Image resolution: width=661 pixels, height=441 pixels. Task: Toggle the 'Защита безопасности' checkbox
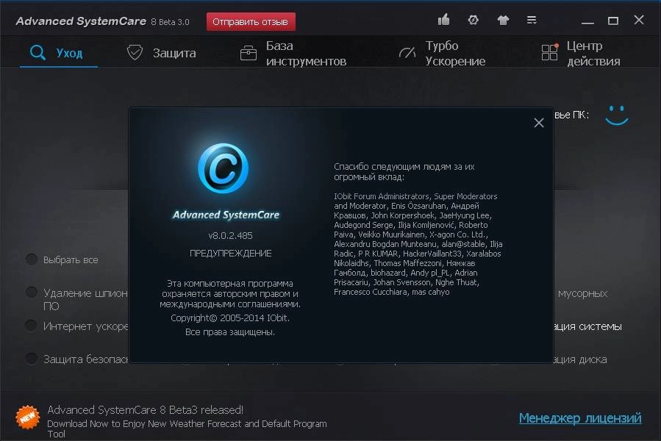coord(32,359)
